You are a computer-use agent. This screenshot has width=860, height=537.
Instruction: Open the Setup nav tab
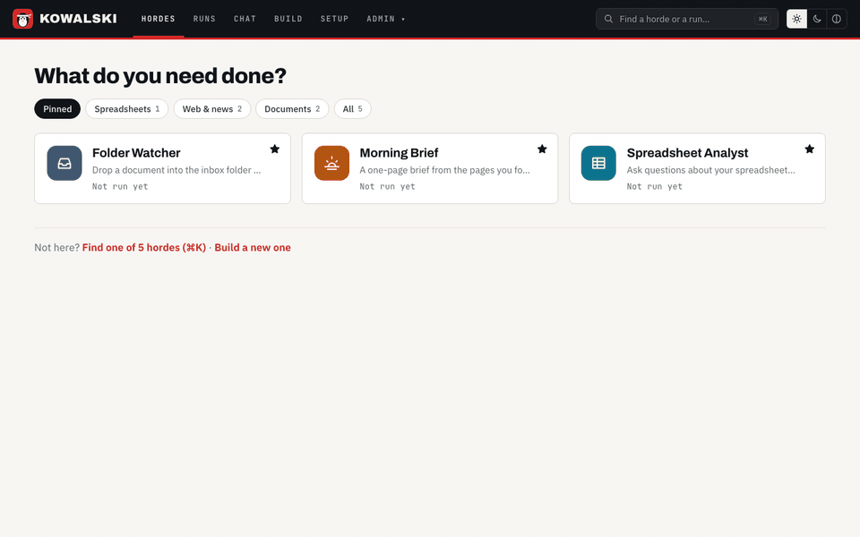[x=334, y=19]
